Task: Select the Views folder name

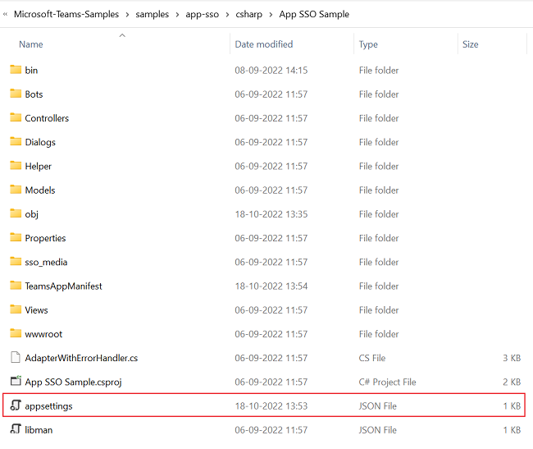Action: (36, 310)
